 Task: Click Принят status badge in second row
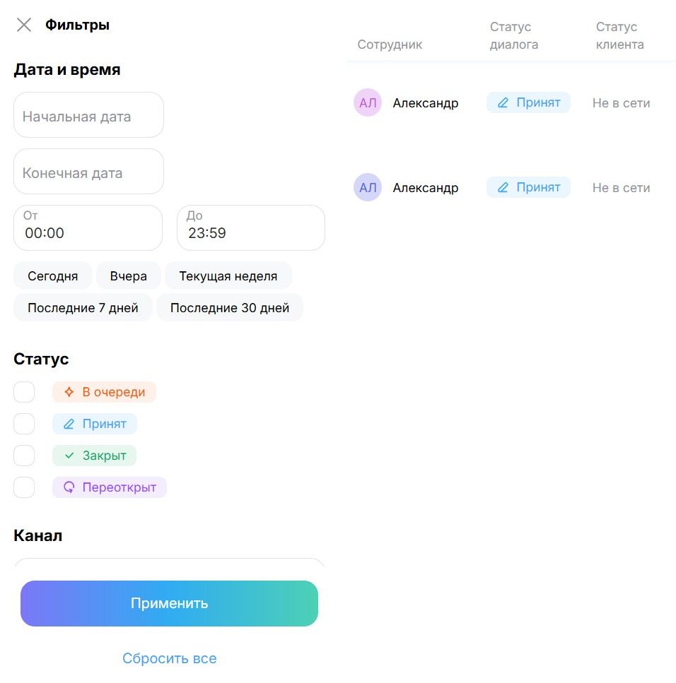(528, 188)
